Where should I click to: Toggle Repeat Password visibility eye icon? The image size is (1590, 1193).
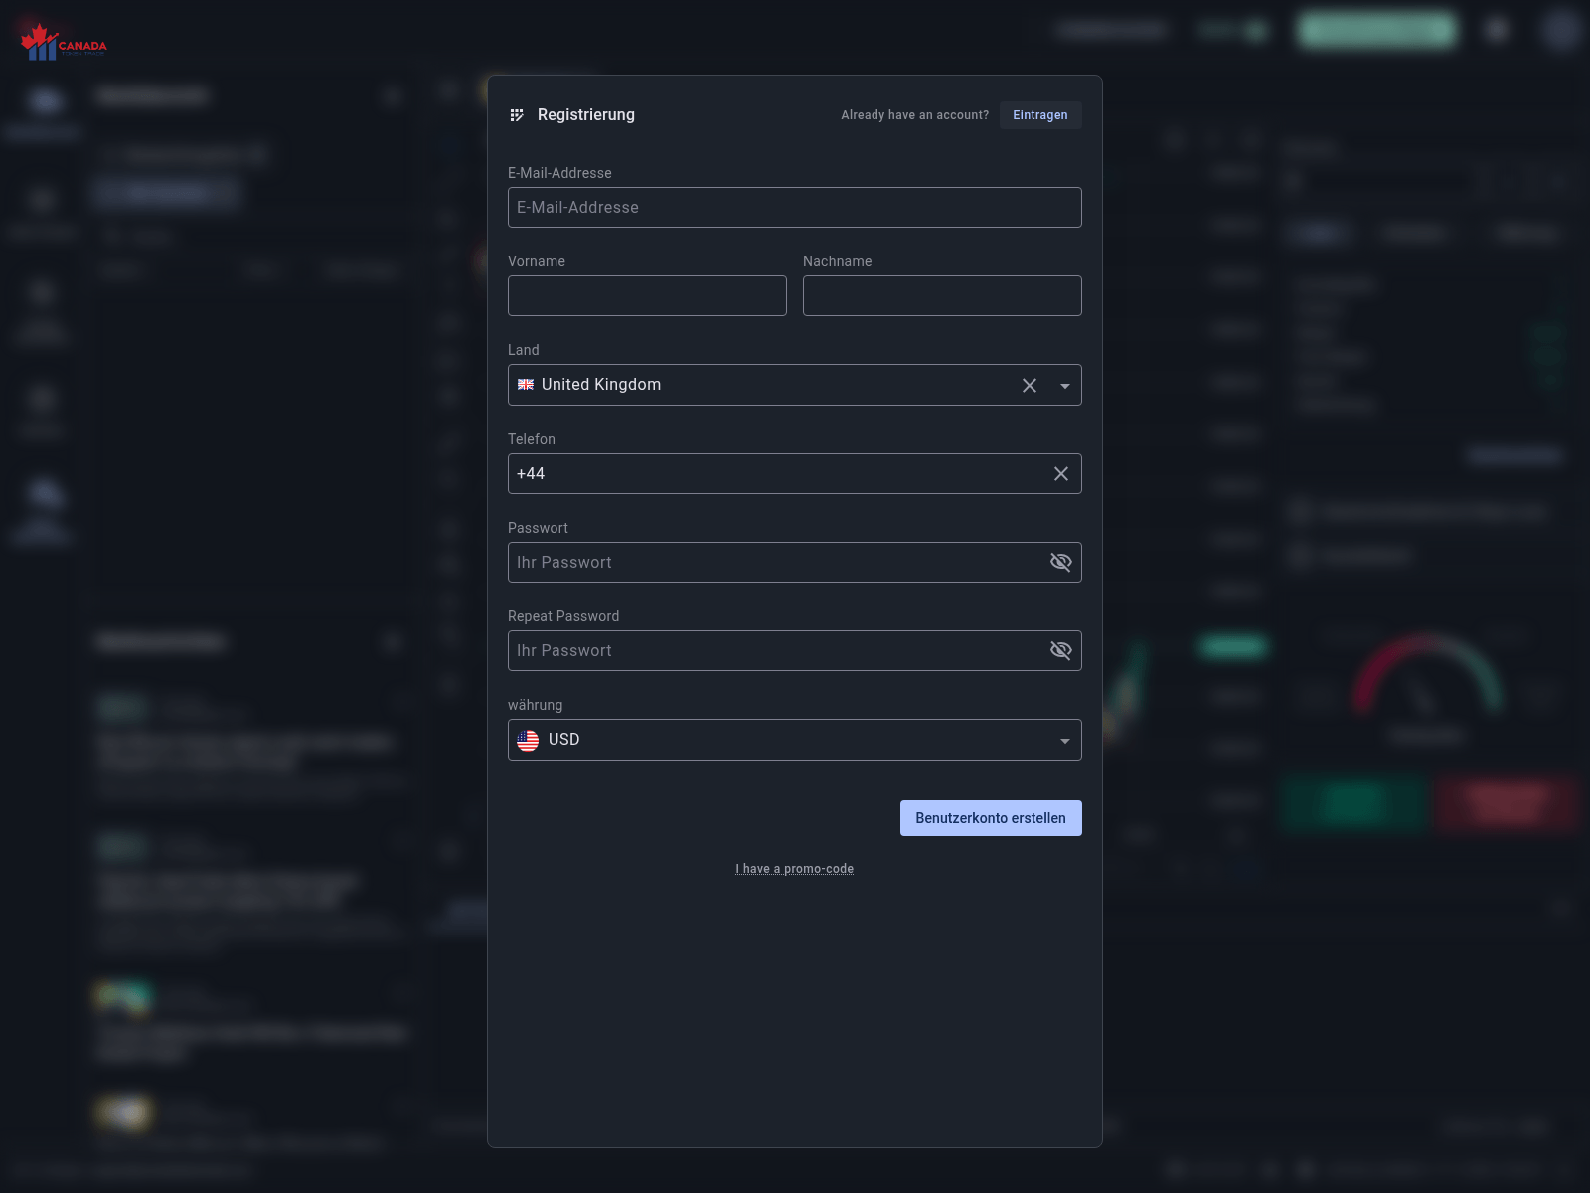1061,651
